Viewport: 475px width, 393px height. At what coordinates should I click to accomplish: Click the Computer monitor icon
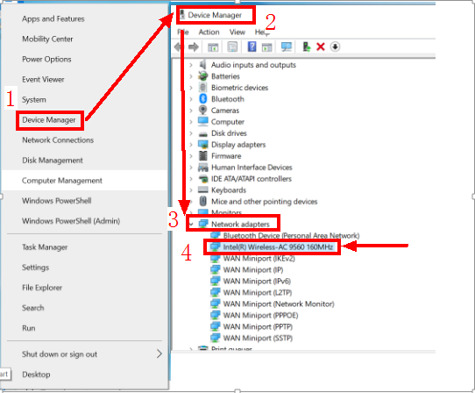click(202, 122)
